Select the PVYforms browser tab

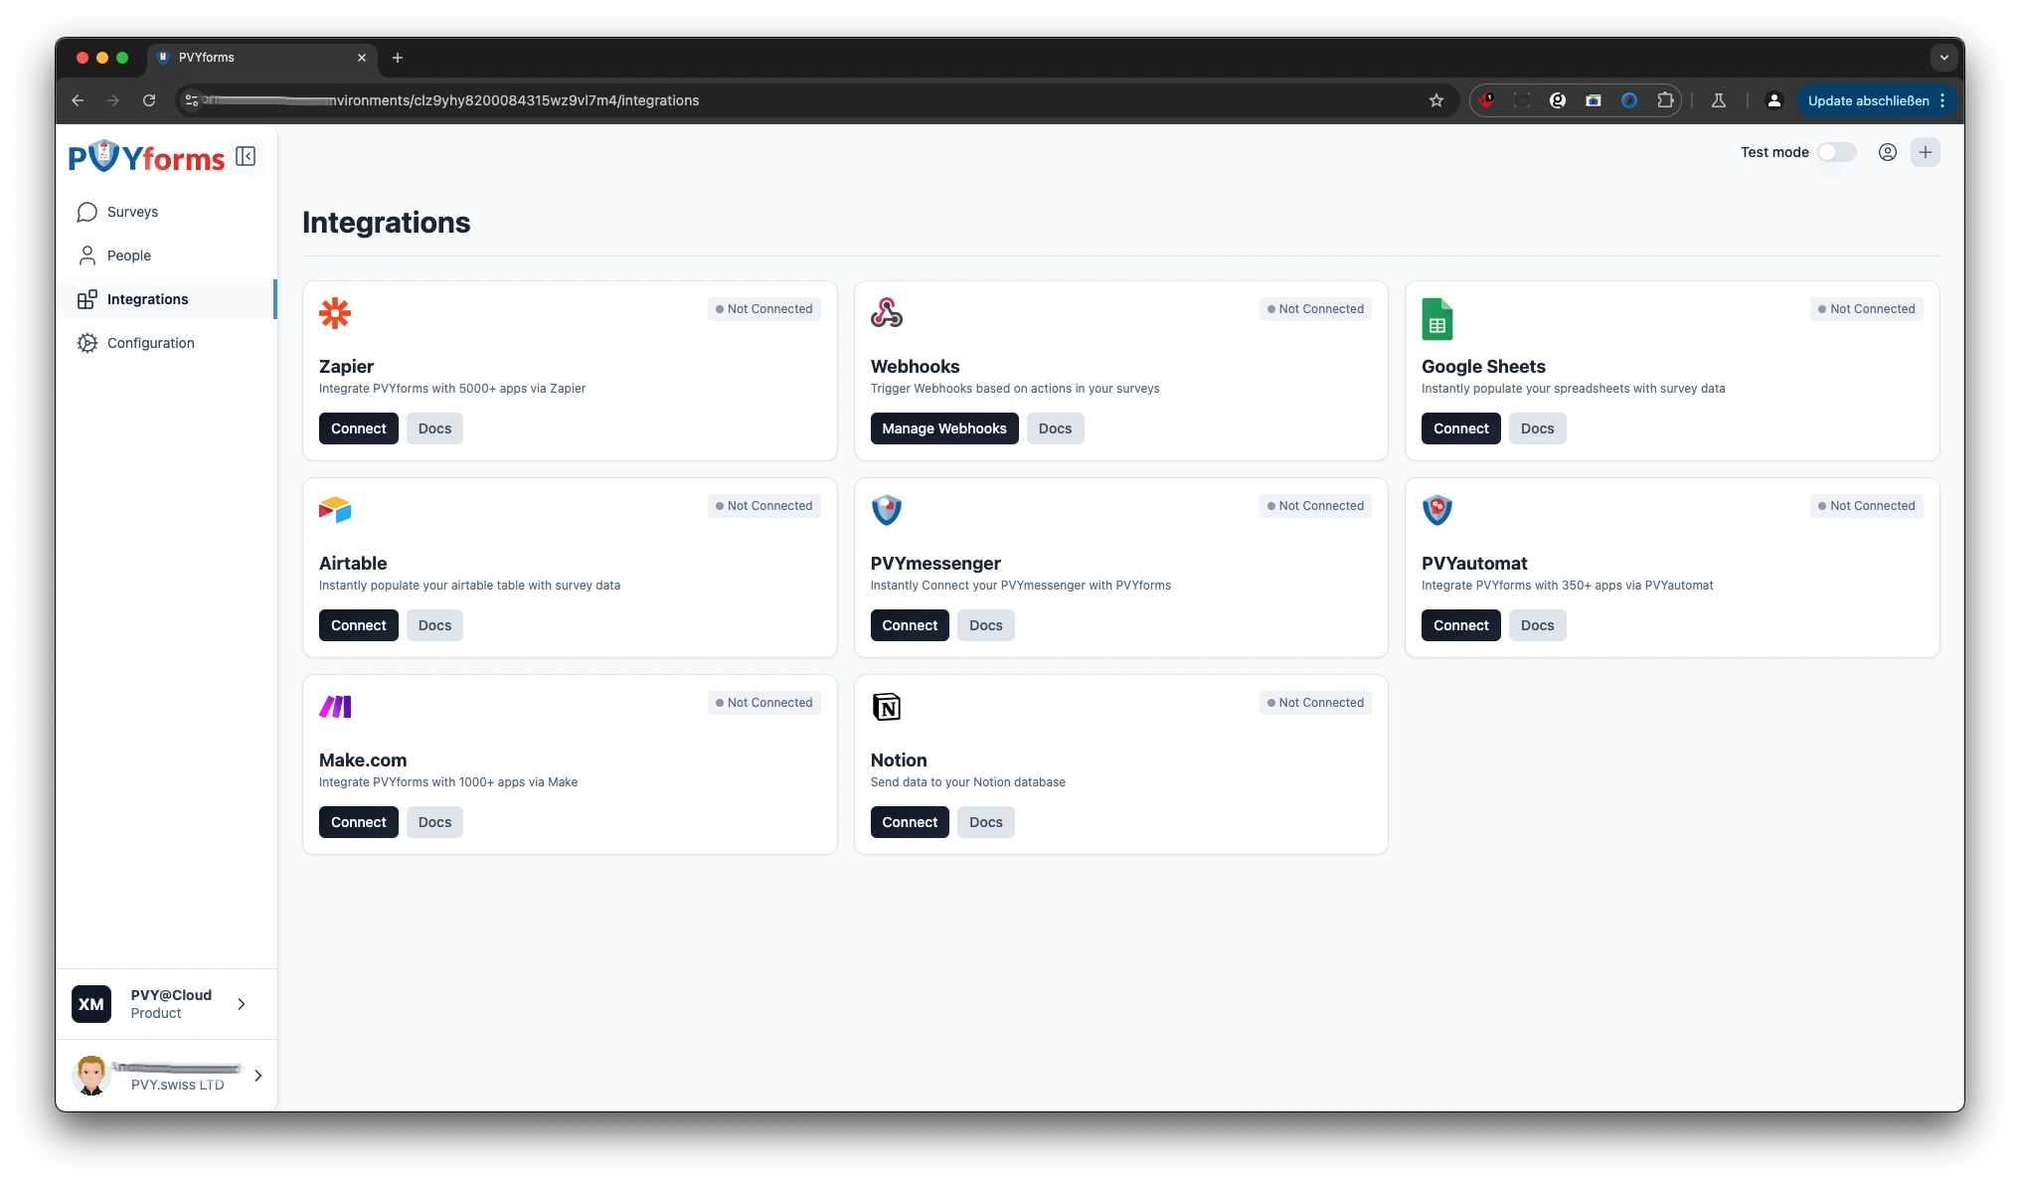tap(262, 58)
